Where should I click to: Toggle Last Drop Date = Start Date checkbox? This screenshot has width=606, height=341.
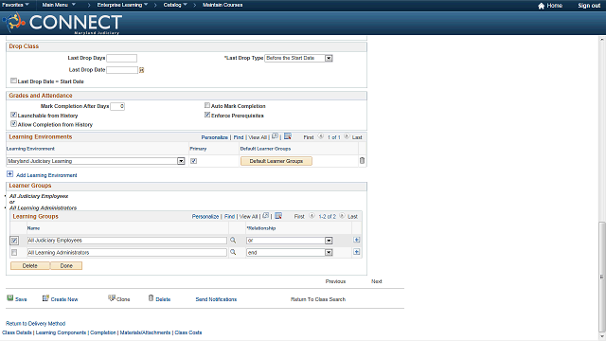pyautogui.click(x=13, y=81)
